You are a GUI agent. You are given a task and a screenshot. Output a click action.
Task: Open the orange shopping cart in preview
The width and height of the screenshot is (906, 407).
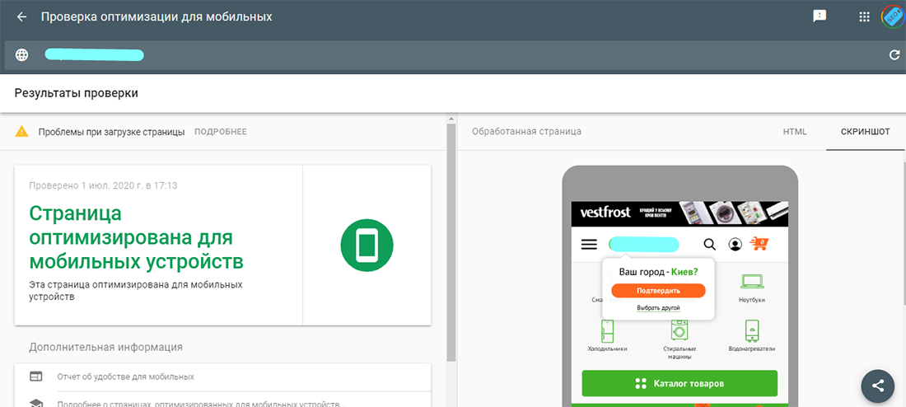point(759,244)
